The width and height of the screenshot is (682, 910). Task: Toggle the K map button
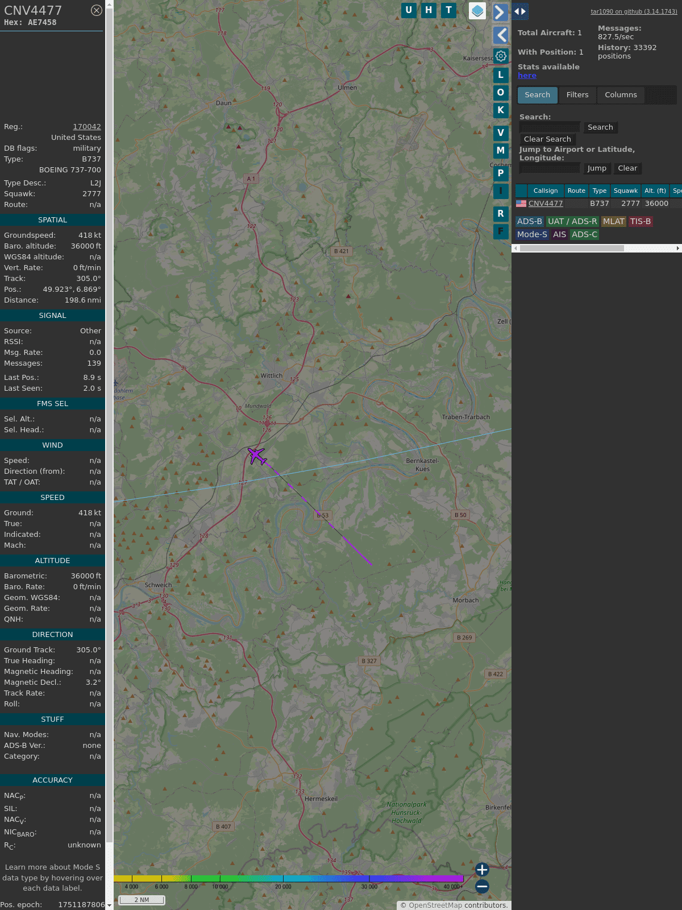501,110
